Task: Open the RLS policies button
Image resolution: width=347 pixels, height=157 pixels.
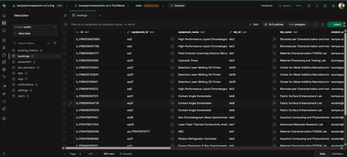Action: pyautogui.click(x=274, y=24)
